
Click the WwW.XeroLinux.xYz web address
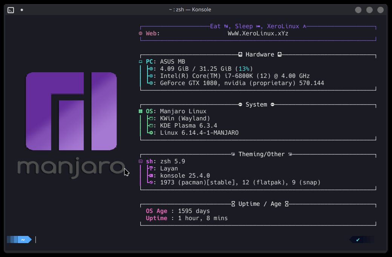pyautogui.click(x=258, y=33)
